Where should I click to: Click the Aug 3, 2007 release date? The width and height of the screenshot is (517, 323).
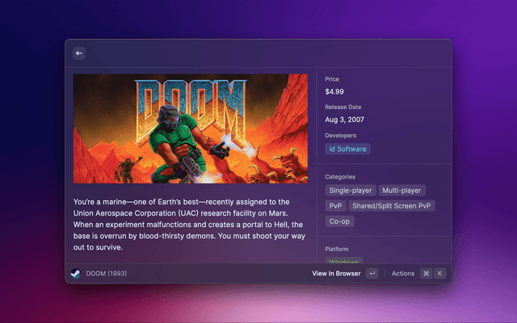coord(344,120)
